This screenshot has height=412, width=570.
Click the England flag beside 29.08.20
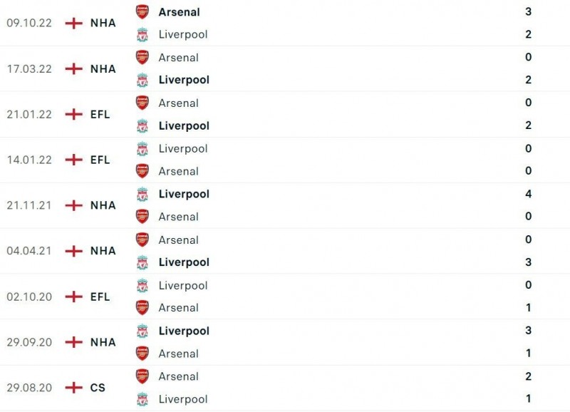coord(73,388)
